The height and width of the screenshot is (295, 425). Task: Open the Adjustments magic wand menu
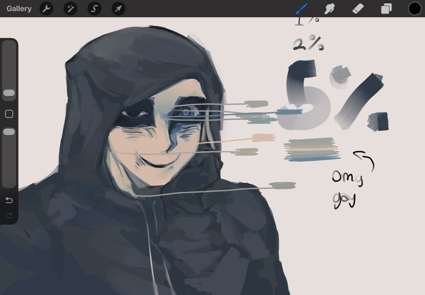tap(70, 8)
